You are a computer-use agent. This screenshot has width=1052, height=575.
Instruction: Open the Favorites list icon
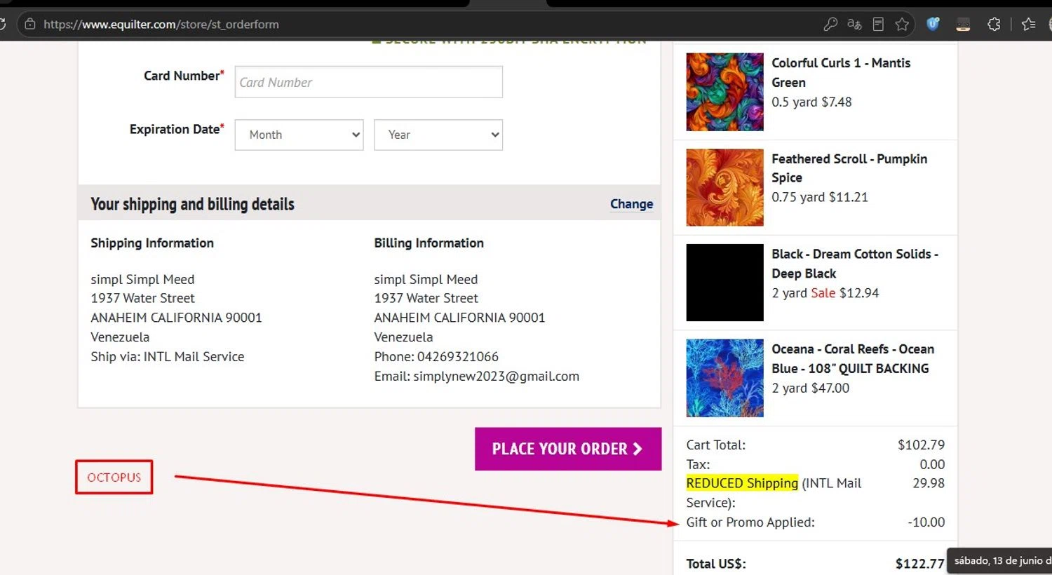pos(1028,25)
